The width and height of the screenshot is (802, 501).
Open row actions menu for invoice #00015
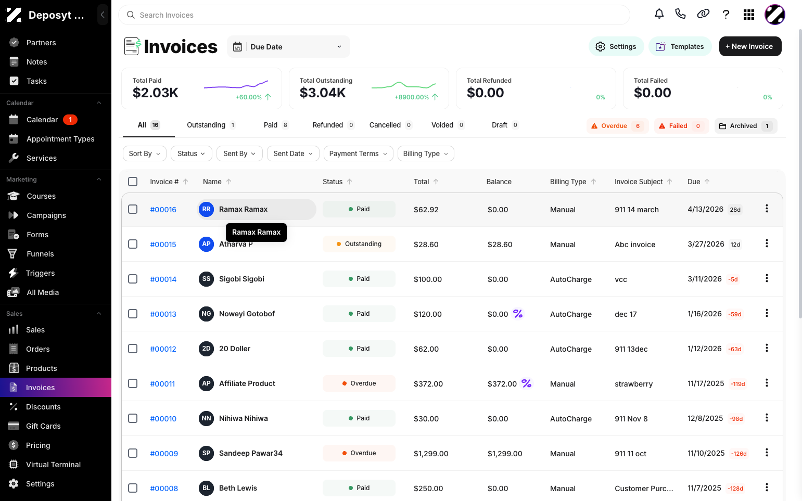pos(767,243)
